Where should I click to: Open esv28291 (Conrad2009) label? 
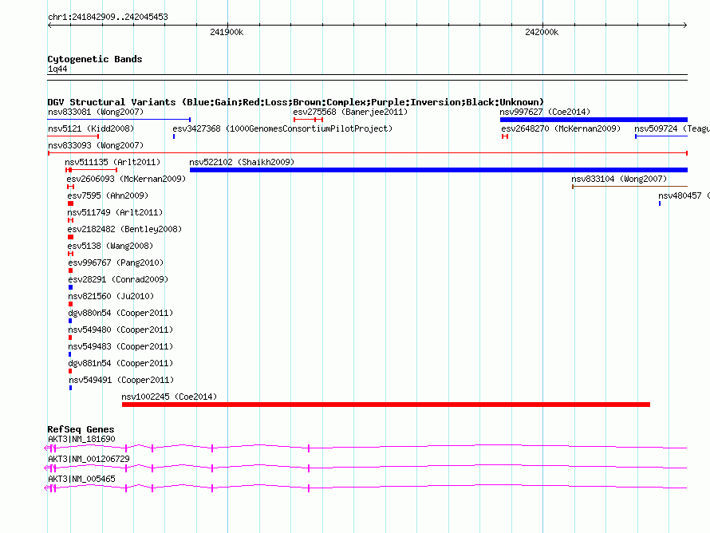118,279
